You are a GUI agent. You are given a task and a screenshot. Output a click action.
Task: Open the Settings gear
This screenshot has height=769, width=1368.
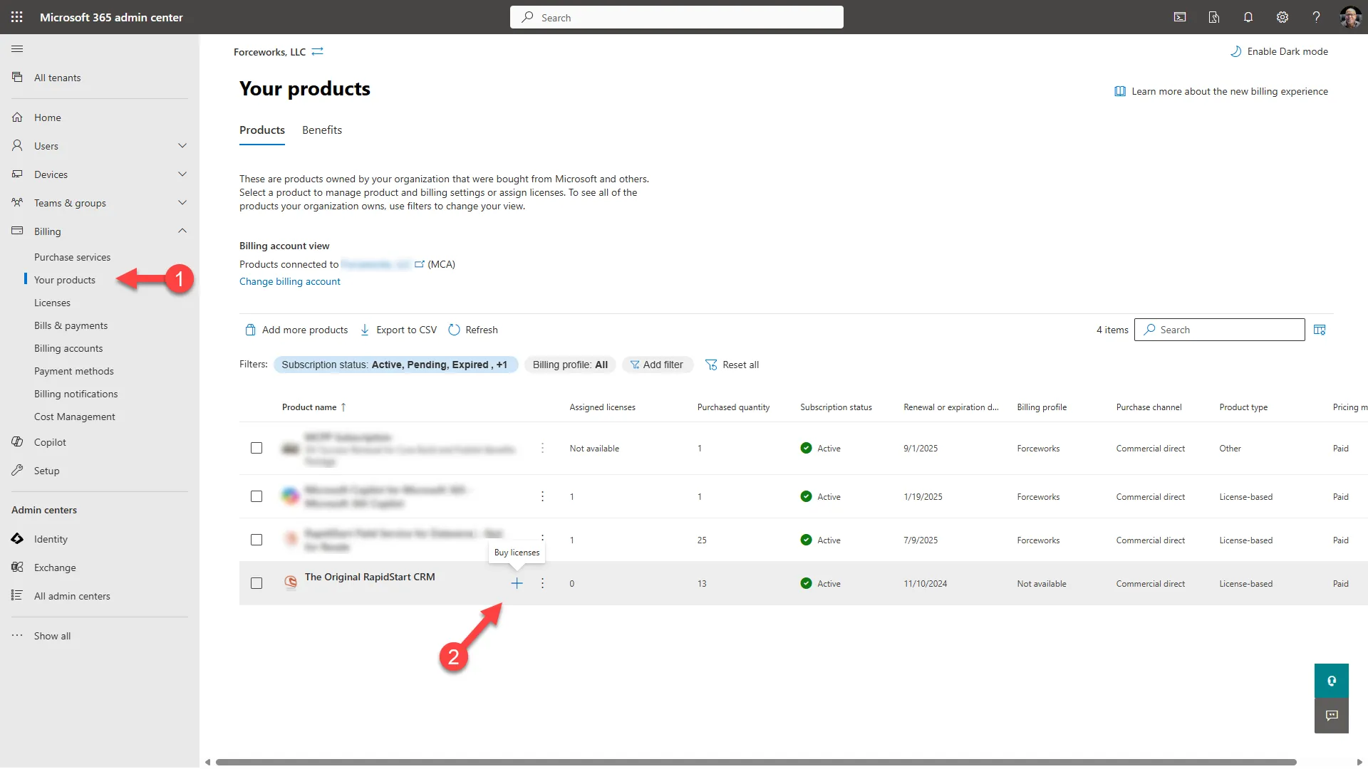1282,17
